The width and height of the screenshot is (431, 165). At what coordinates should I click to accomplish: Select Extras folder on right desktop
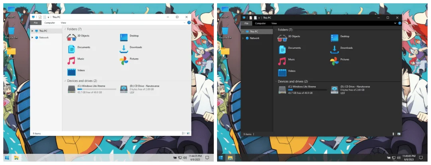pos(225,54)
